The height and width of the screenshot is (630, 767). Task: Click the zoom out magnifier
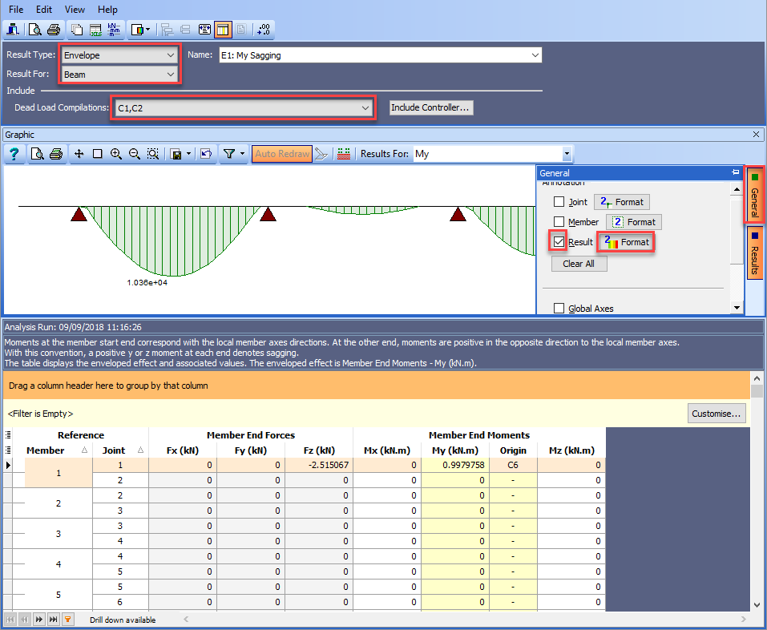[135, 154]
